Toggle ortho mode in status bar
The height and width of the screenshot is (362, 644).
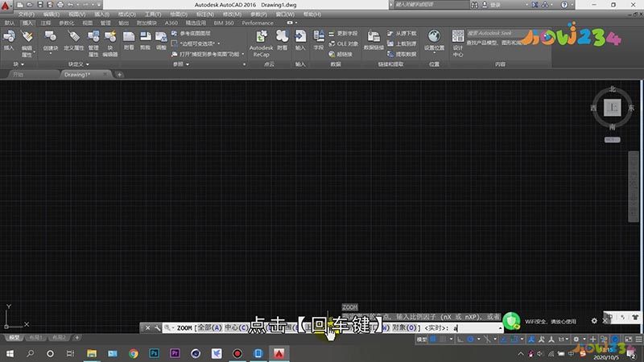click(x=460, y=339)
